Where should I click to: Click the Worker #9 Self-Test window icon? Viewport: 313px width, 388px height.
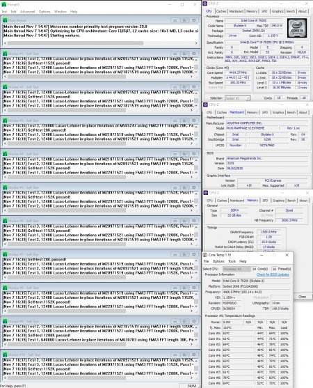(5, 321)
